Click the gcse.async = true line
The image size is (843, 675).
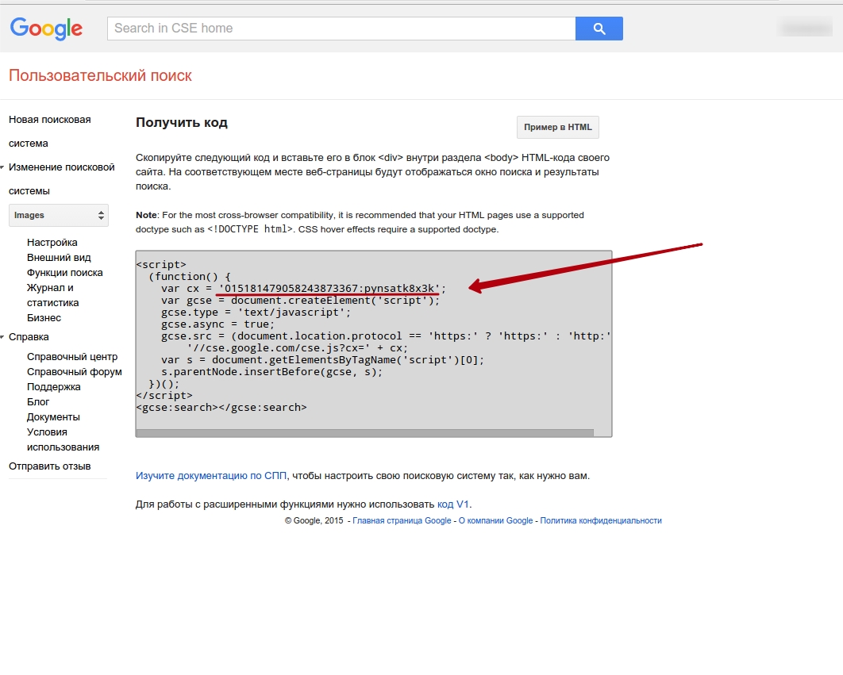pos(217,324)
